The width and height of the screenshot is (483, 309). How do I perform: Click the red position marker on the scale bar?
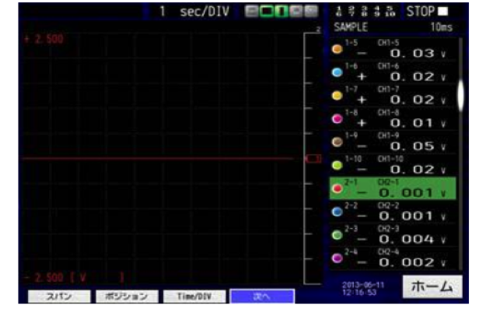[x=313, y=159]
